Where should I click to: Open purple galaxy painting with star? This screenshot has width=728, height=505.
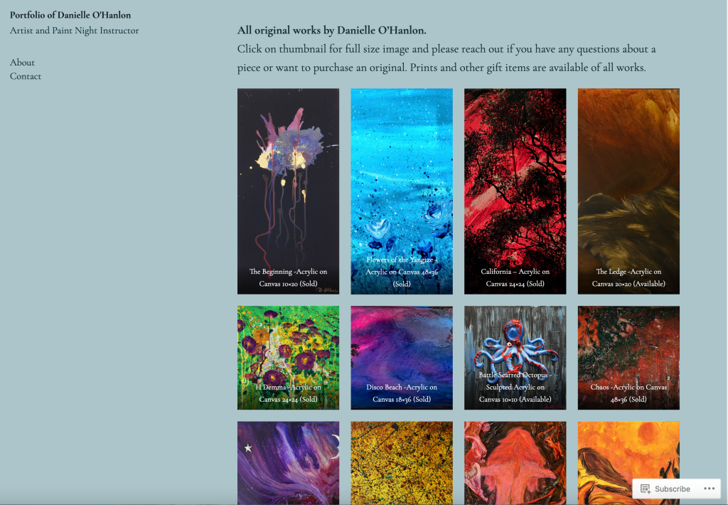(x=289, y=463)
